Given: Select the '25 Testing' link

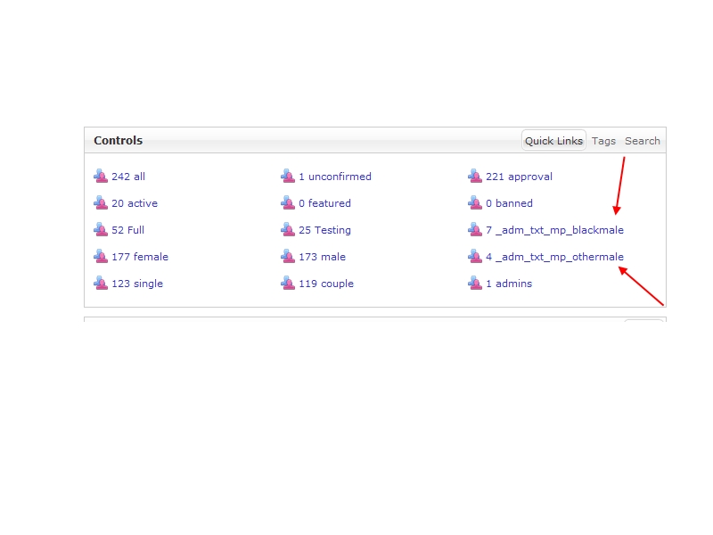Looking at the screenshot, I should (x=324, y=230).
